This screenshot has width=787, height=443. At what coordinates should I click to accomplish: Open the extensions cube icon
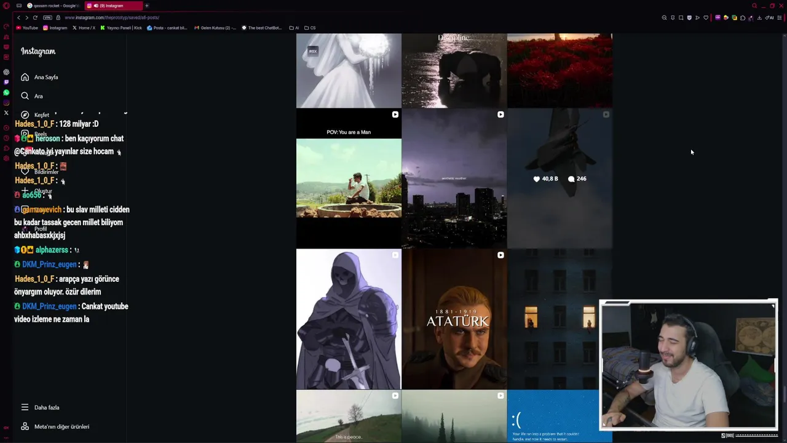pyautogui.click(x=743, y=18)
